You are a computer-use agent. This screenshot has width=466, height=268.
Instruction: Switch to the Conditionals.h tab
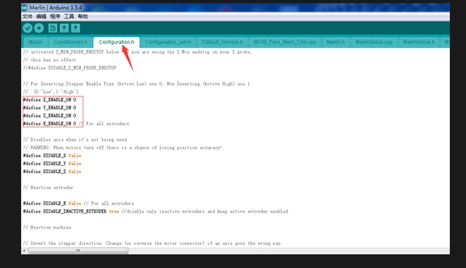click(71, 42)
